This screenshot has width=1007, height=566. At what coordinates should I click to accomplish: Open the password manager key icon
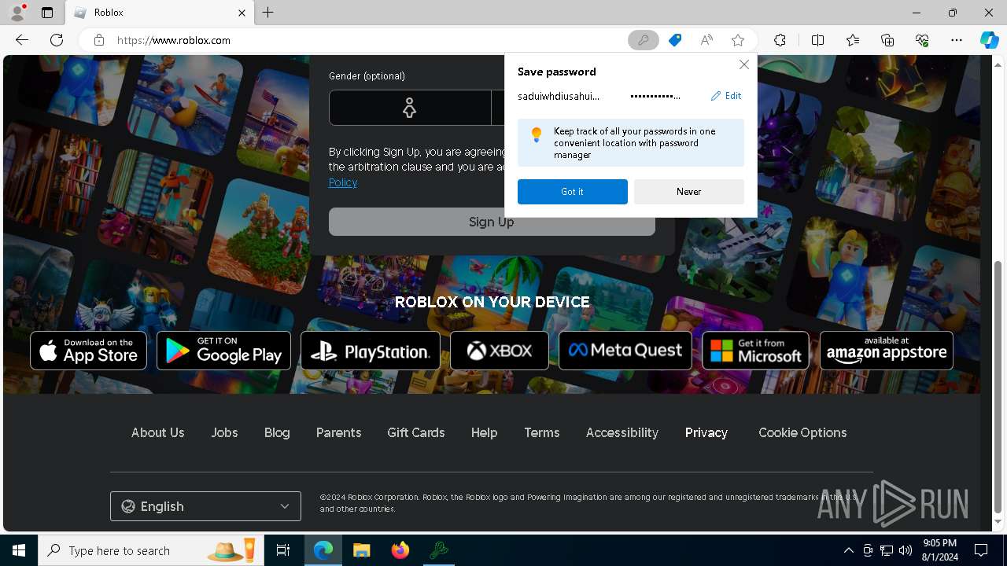pyautogui.click(x=644, y=40)
